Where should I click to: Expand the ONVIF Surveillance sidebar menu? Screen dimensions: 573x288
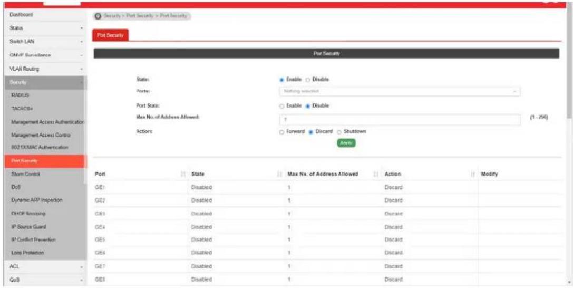44,55
